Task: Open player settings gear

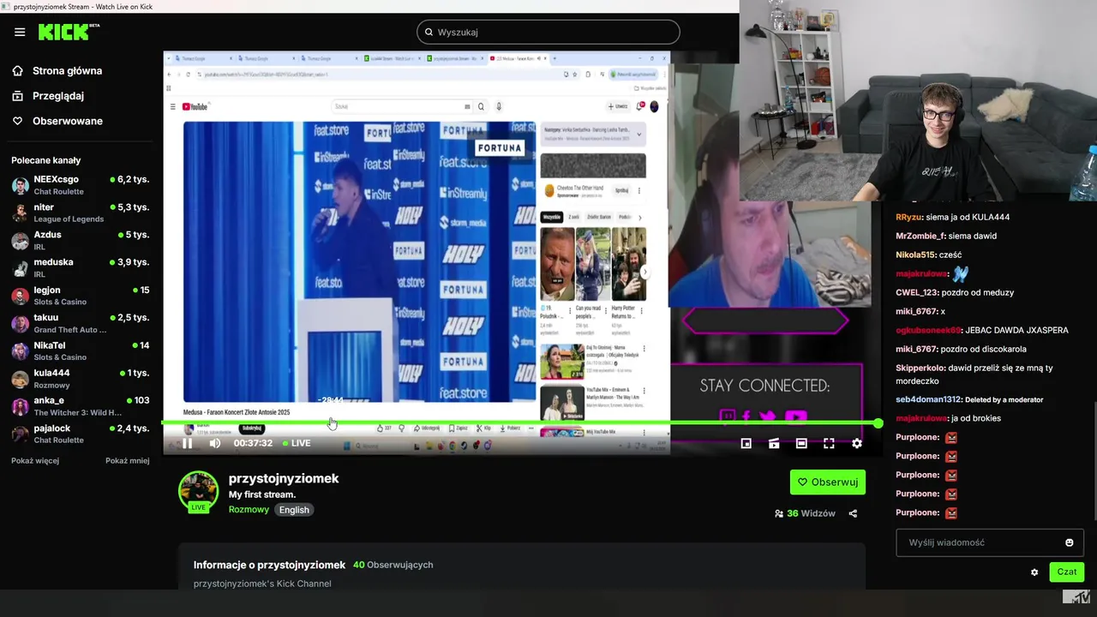Action: (x=856, y=443)
